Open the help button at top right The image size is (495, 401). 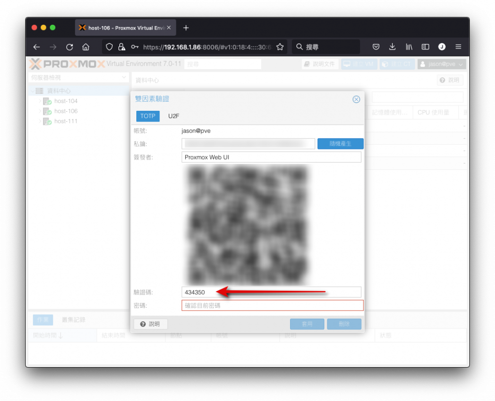tap(450, 80)
